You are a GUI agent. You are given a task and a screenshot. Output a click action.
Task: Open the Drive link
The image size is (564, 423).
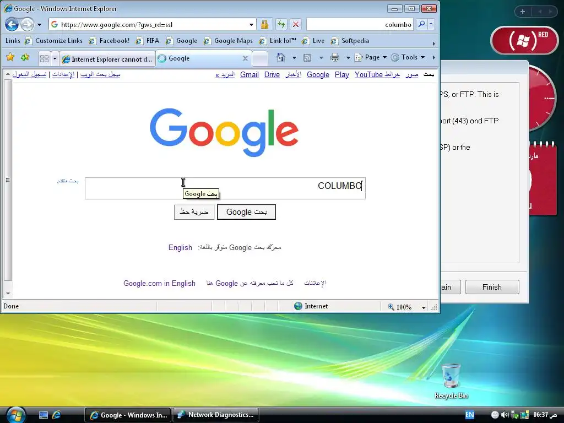[272, 75]
